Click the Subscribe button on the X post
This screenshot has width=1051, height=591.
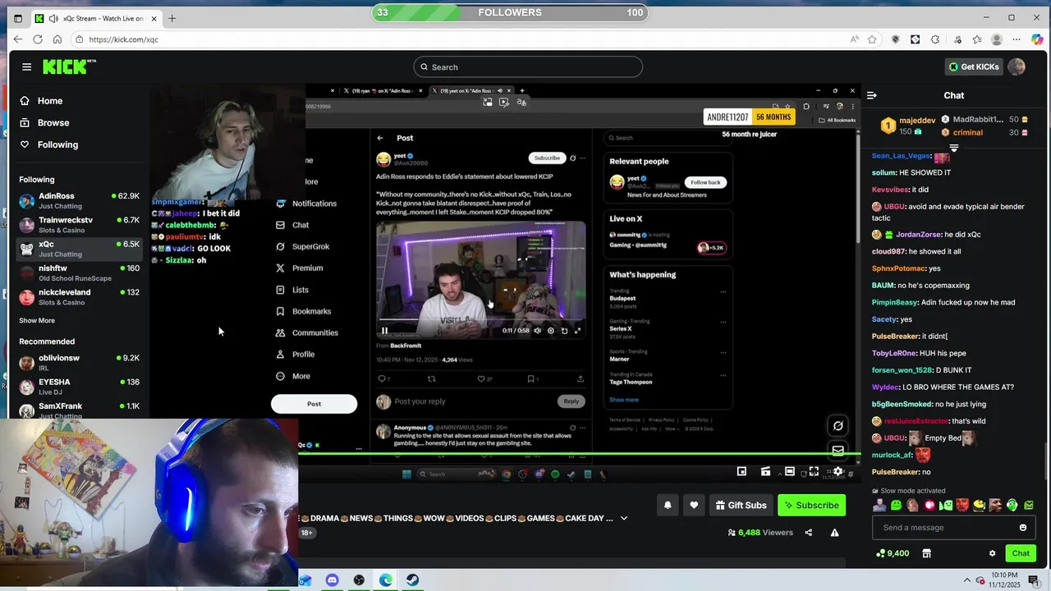[547, 158]
